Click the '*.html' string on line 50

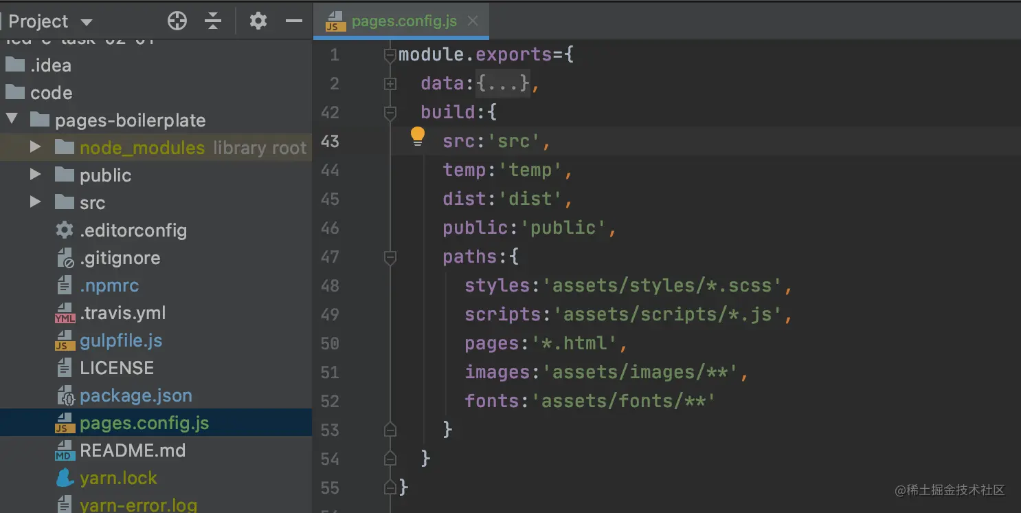click(x=574, y=343)
